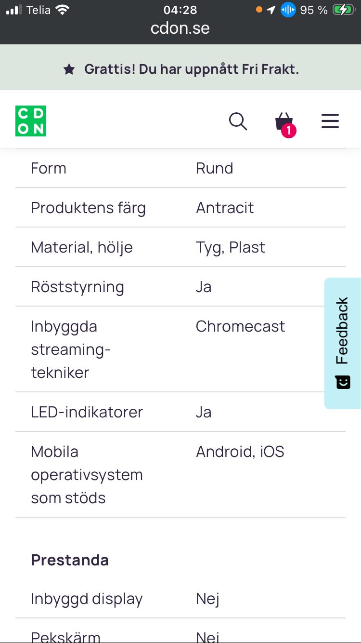Tap the smiley face feedback icon

[343, 382]
